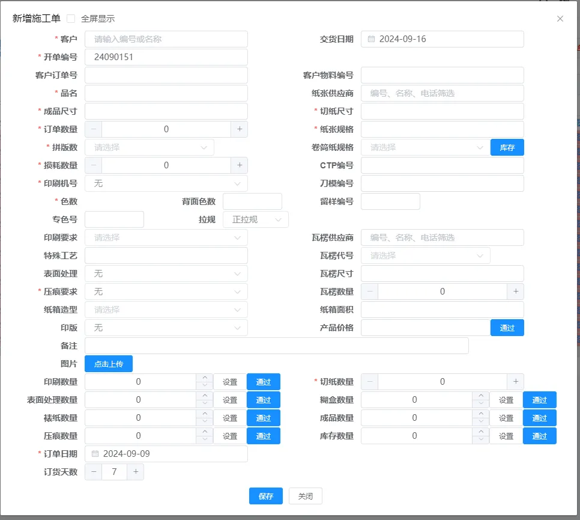580x520 pixels.
Task: Click the up arrow of 裱纸数量
Action: coord(205,414)
